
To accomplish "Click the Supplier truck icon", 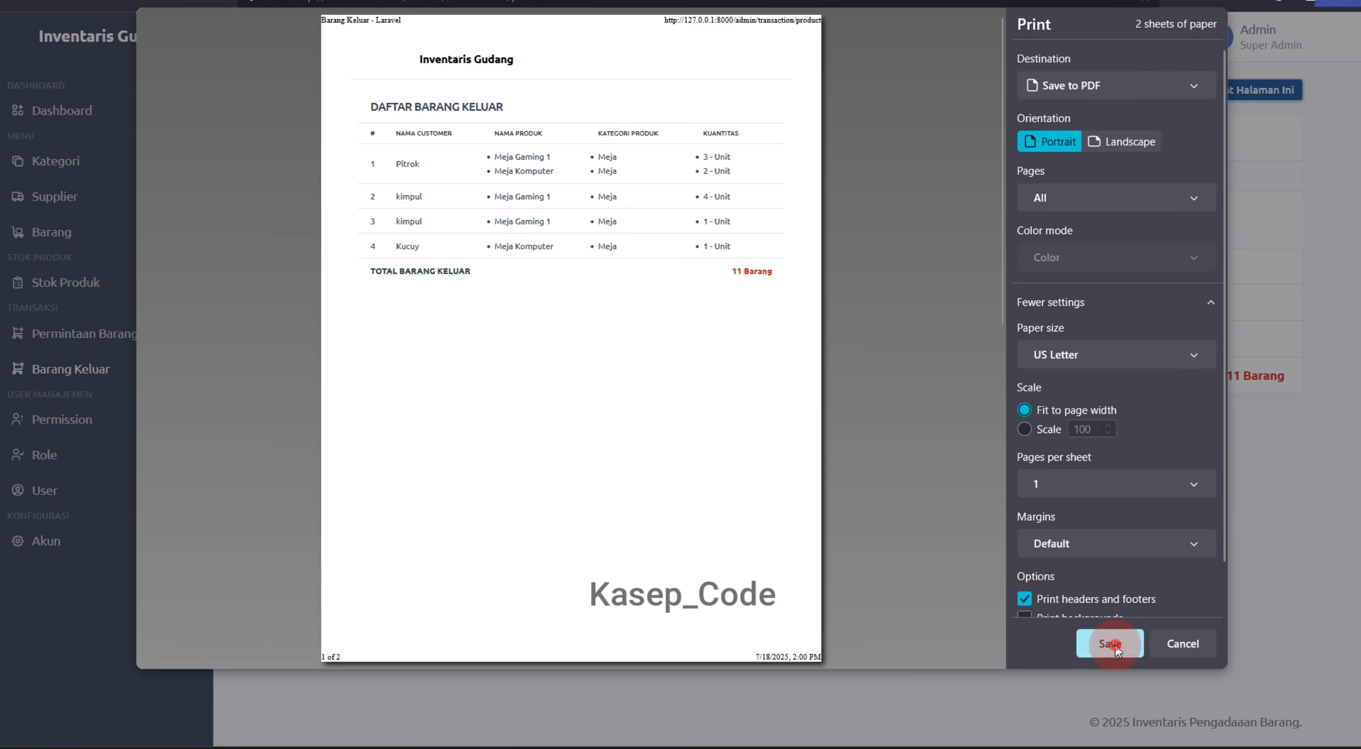I will 18,196.
